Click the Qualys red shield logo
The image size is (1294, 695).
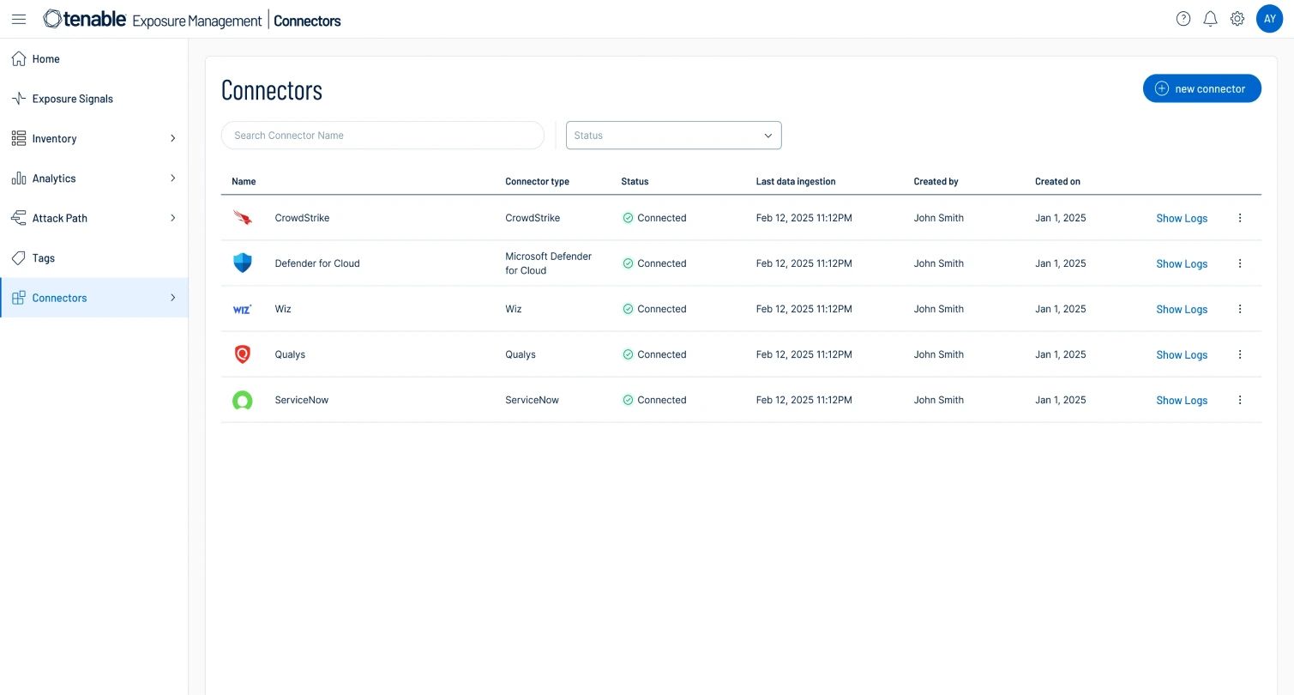[x=243, y=354]
